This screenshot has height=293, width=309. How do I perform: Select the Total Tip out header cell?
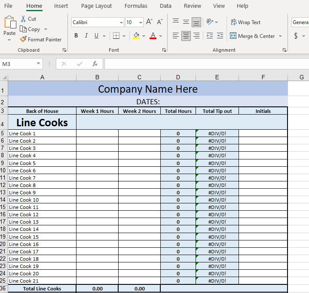tap(217, 111)
